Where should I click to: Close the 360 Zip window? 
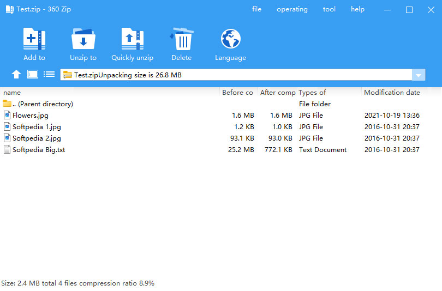tap(431, 10)
